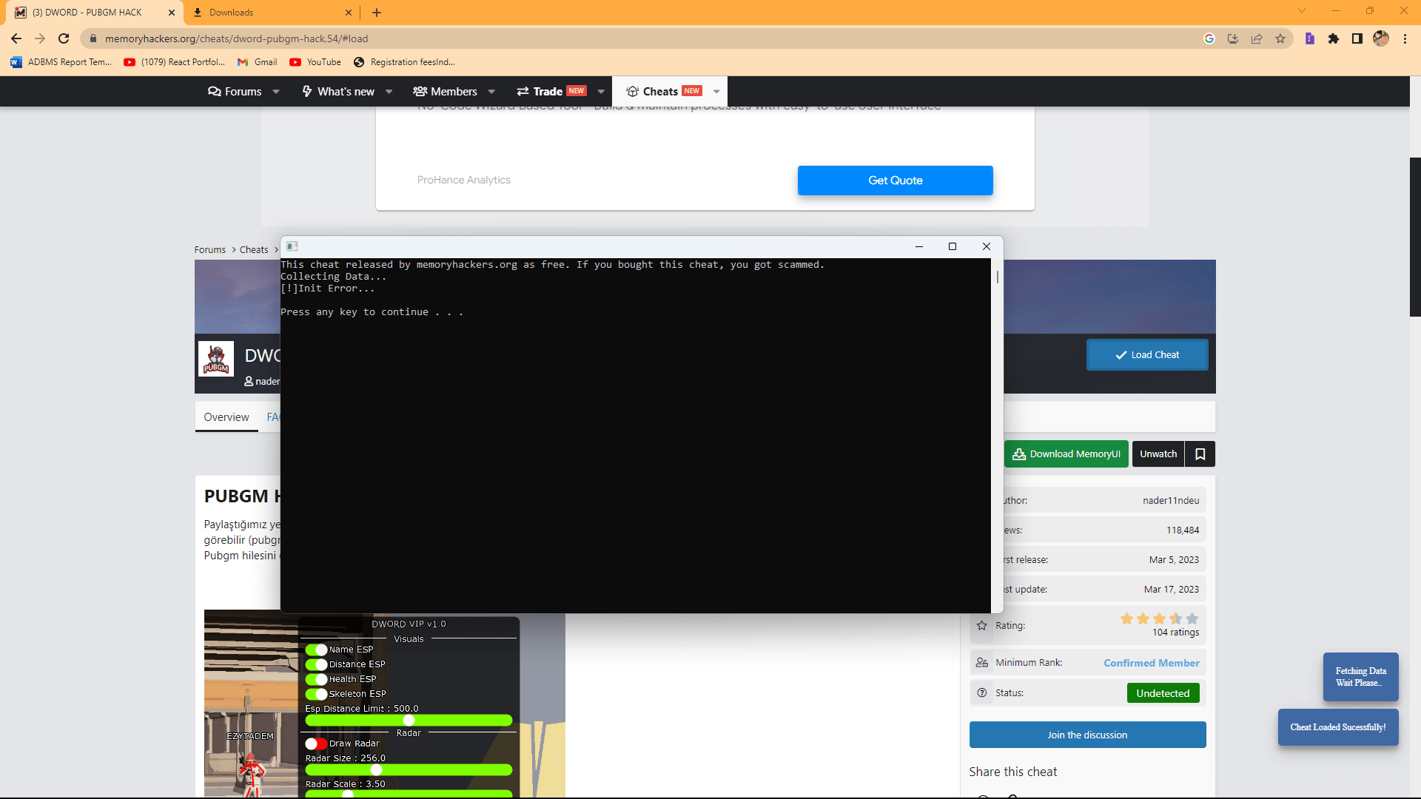Click the Cheat Loaded Sucessfully notification
This screenshot has width=1421, height=799.
[1338, 727]
